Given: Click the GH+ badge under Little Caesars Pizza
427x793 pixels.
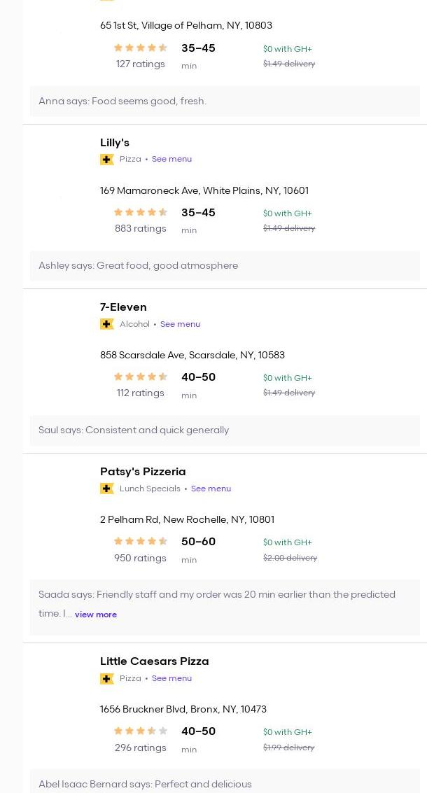Looking at the screenshot, I should point(107,678).
